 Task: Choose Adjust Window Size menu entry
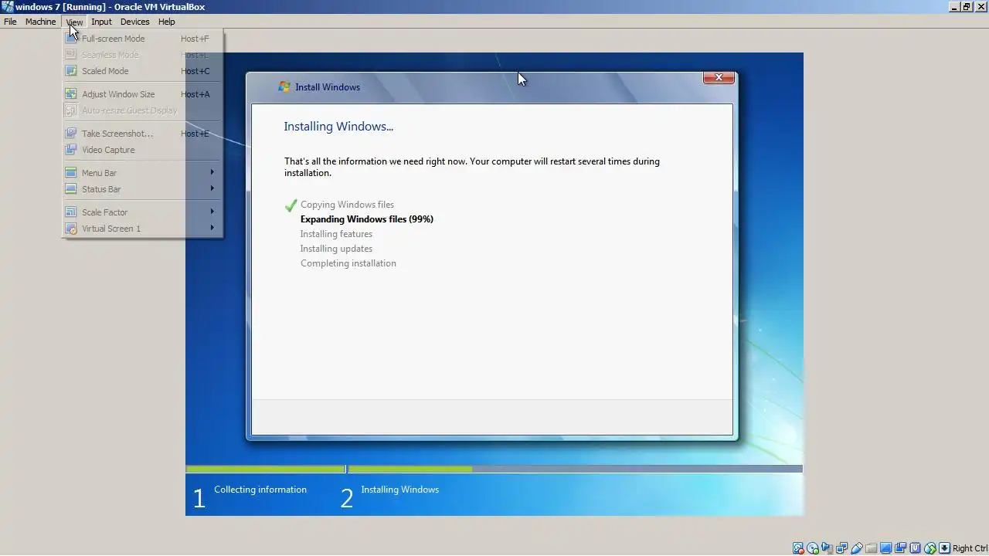point(143,94)
